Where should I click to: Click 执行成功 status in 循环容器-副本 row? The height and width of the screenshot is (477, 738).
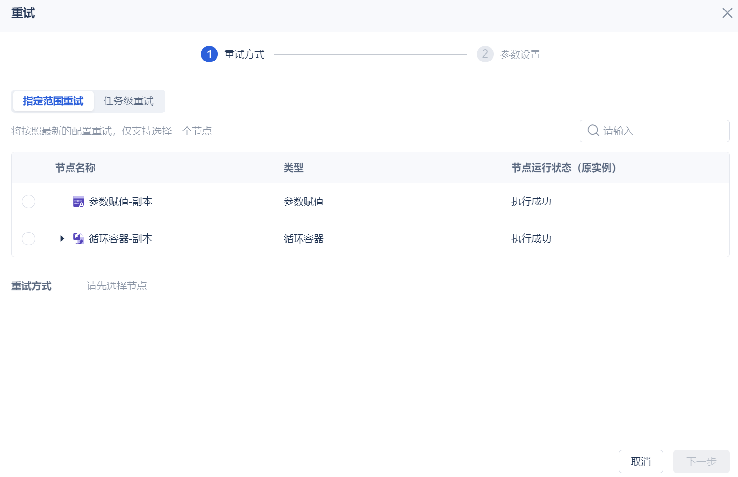pos(531,239)
